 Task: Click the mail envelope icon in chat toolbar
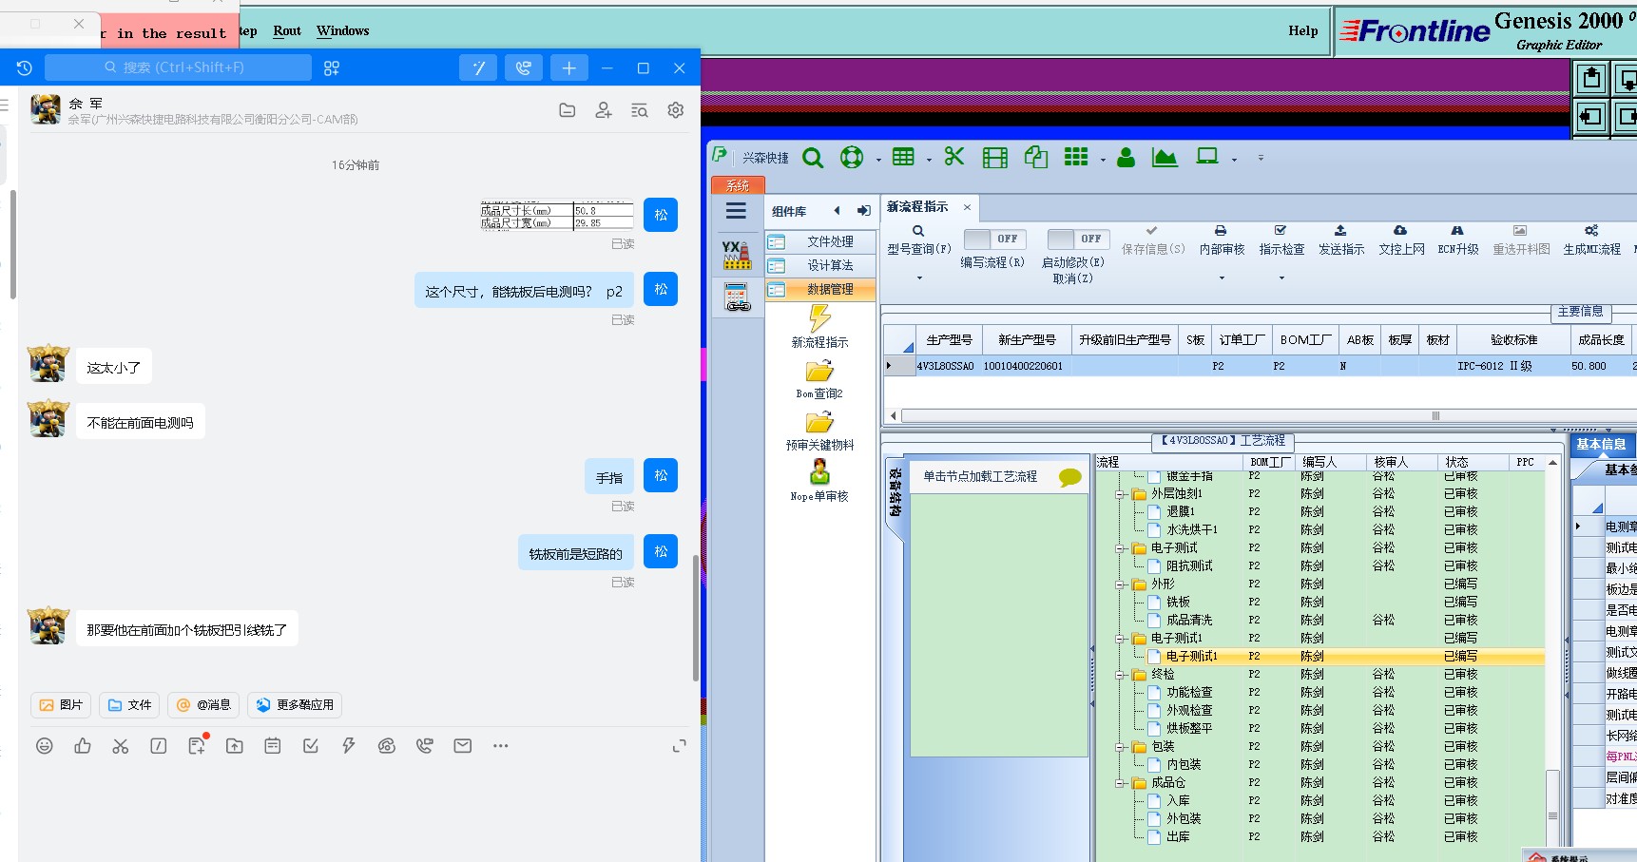[x=463, y=746]
